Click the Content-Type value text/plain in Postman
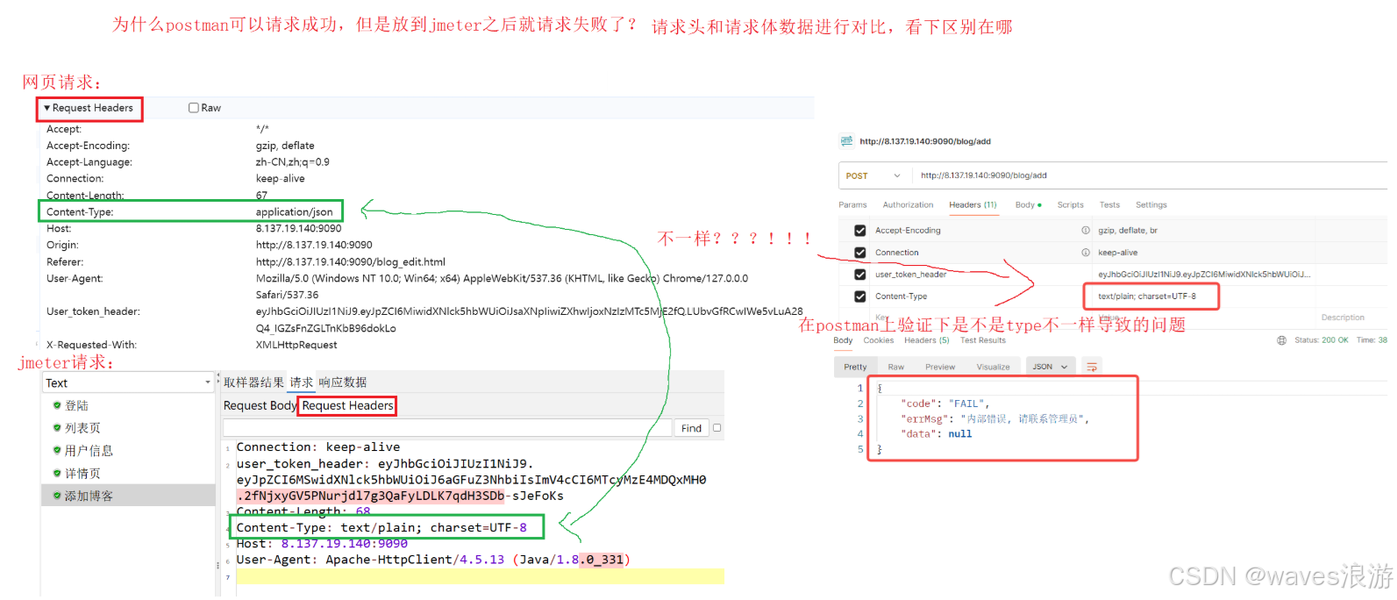The height and width of the screenshot is (600, 1397). (1146, 296)
